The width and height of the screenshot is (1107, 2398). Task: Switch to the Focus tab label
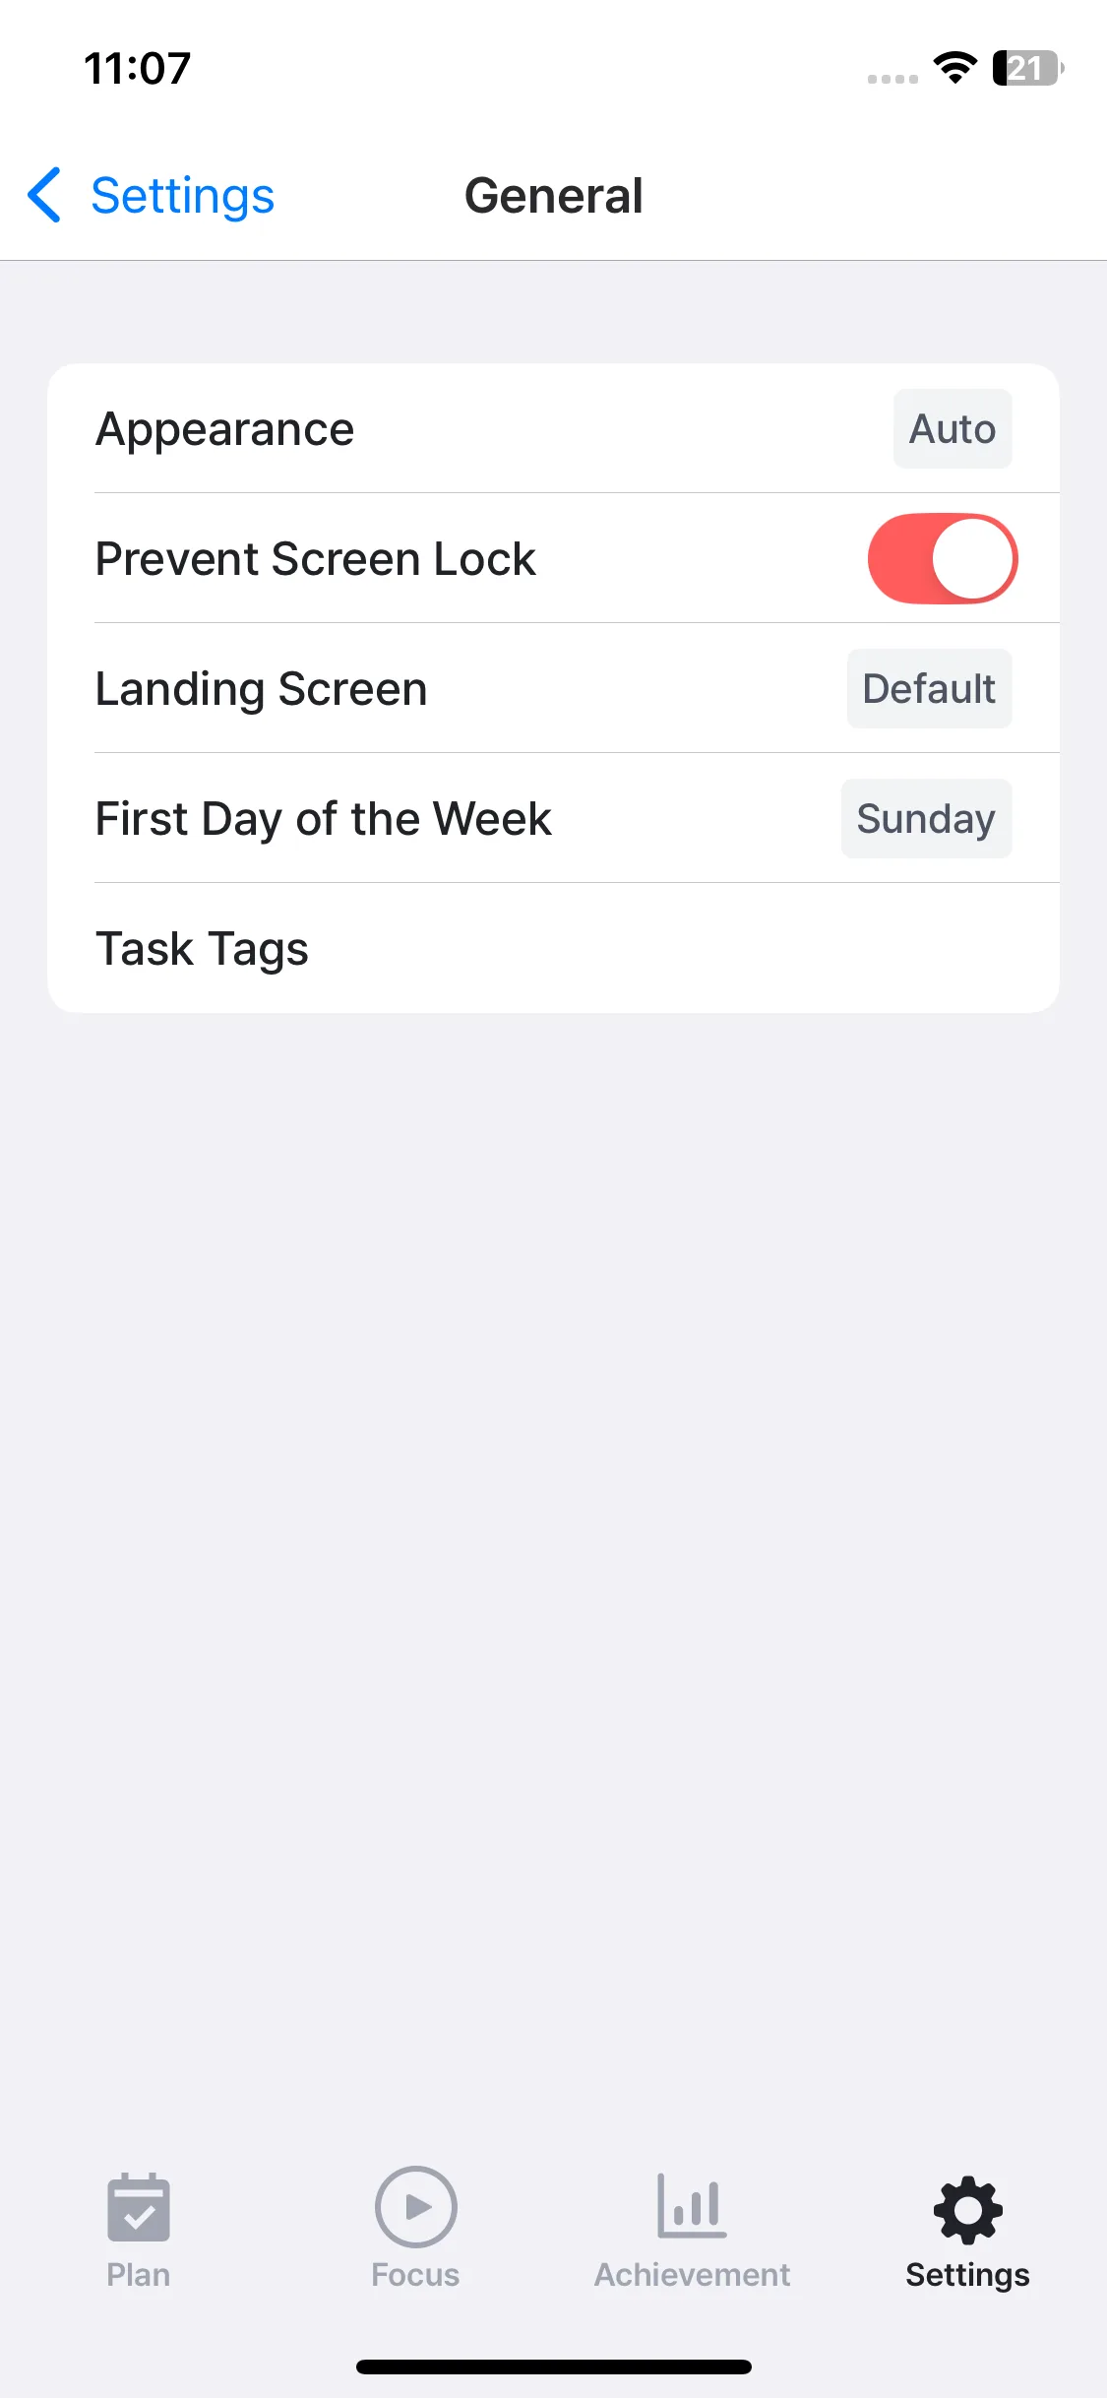click(415, 2275)
